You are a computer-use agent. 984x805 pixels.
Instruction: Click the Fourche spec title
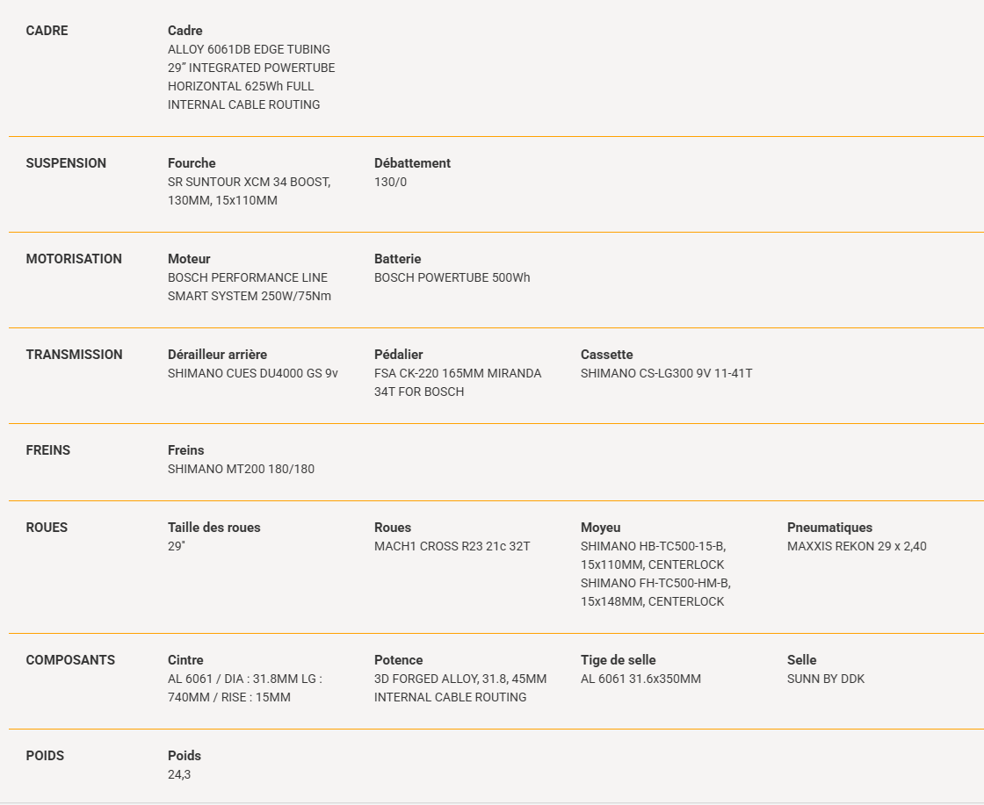click(192, 163)
